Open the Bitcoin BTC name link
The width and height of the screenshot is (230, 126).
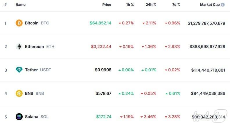click(37, 23)
